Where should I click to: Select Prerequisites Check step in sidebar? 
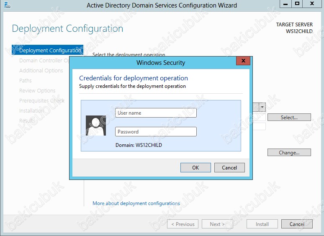tap(42, 100)
